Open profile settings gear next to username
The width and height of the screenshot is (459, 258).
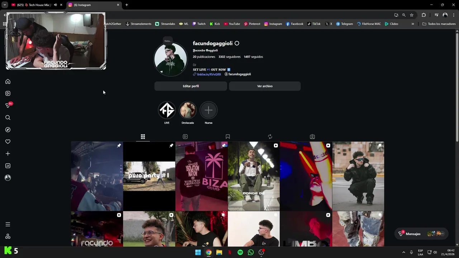[237, 43]
